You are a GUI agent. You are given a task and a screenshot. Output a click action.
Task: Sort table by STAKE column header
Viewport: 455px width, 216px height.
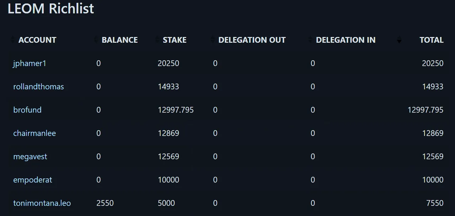(x=175, y=40)
